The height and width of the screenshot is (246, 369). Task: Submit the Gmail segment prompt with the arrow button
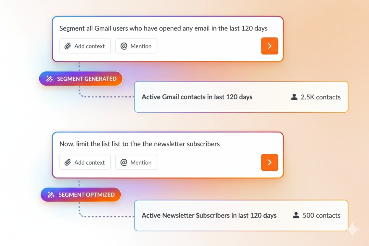tap(269, 46)
